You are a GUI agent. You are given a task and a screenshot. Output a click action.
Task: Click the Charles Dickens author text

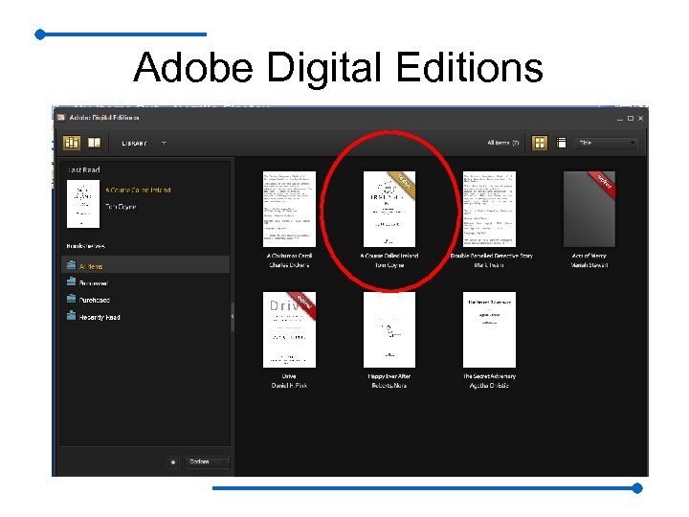pyautogui.click(x=289, y=265)
